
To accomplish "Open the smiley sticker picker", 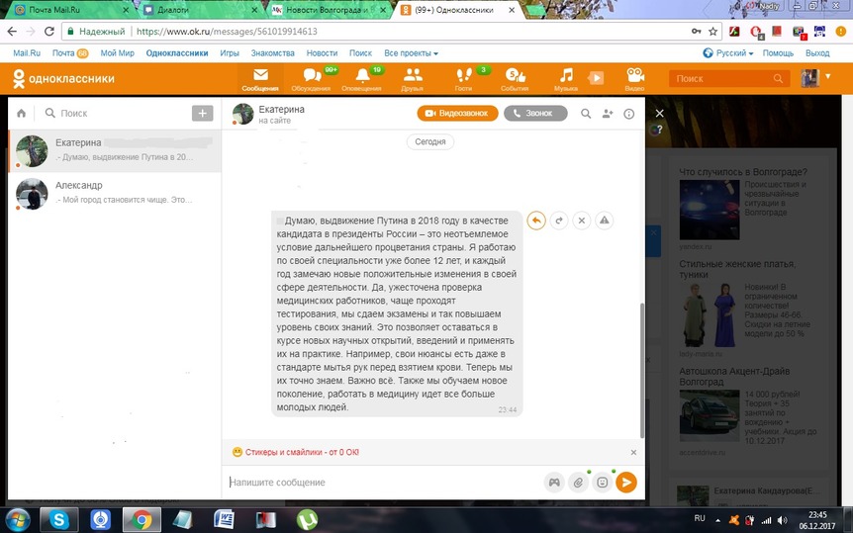I will pyautogui.click(x=602, y=482).
